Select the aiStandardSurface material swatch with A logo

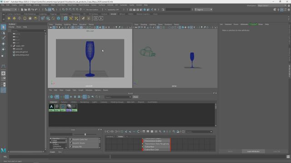51,108
